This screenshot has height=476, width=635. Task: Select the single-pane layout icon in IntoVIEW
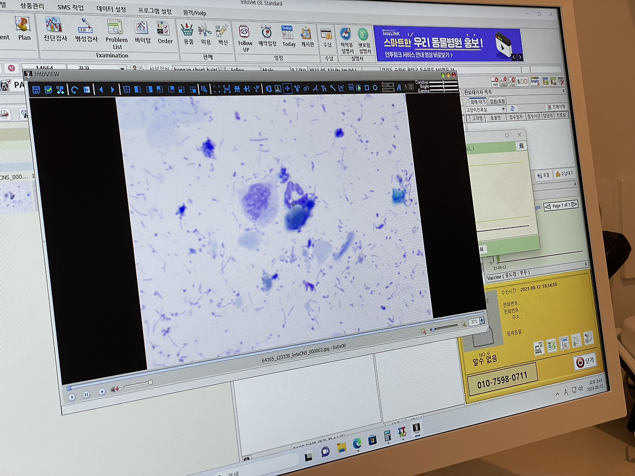(127, 90)
